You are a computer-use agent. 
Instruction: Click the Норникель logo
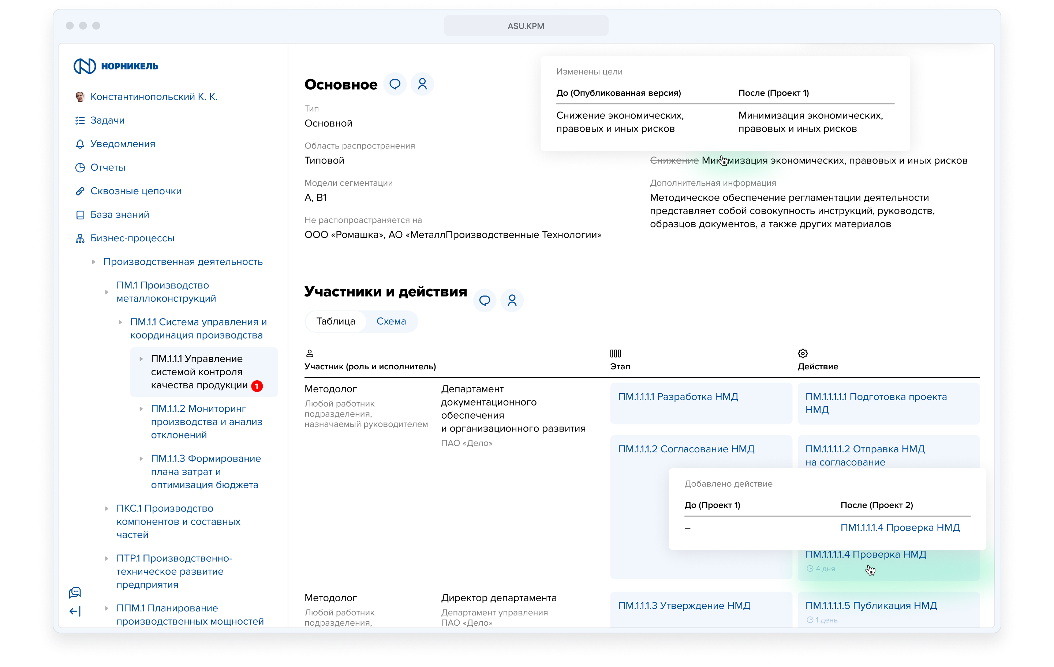116,66
